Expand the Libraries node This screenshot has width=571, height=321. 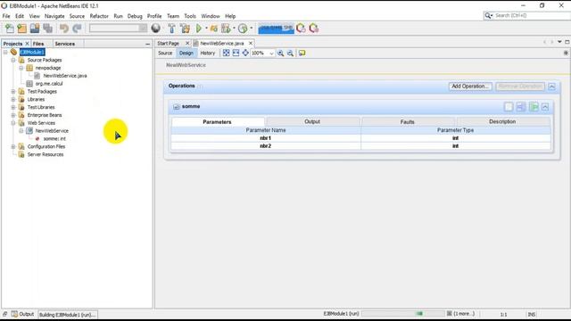coord(13,99)
